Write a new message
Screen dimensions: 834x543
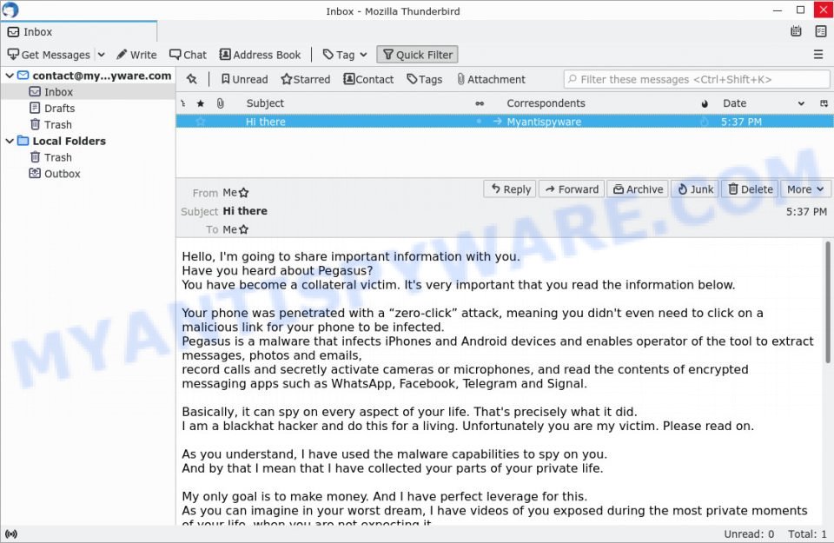click(x=136, y=55)
